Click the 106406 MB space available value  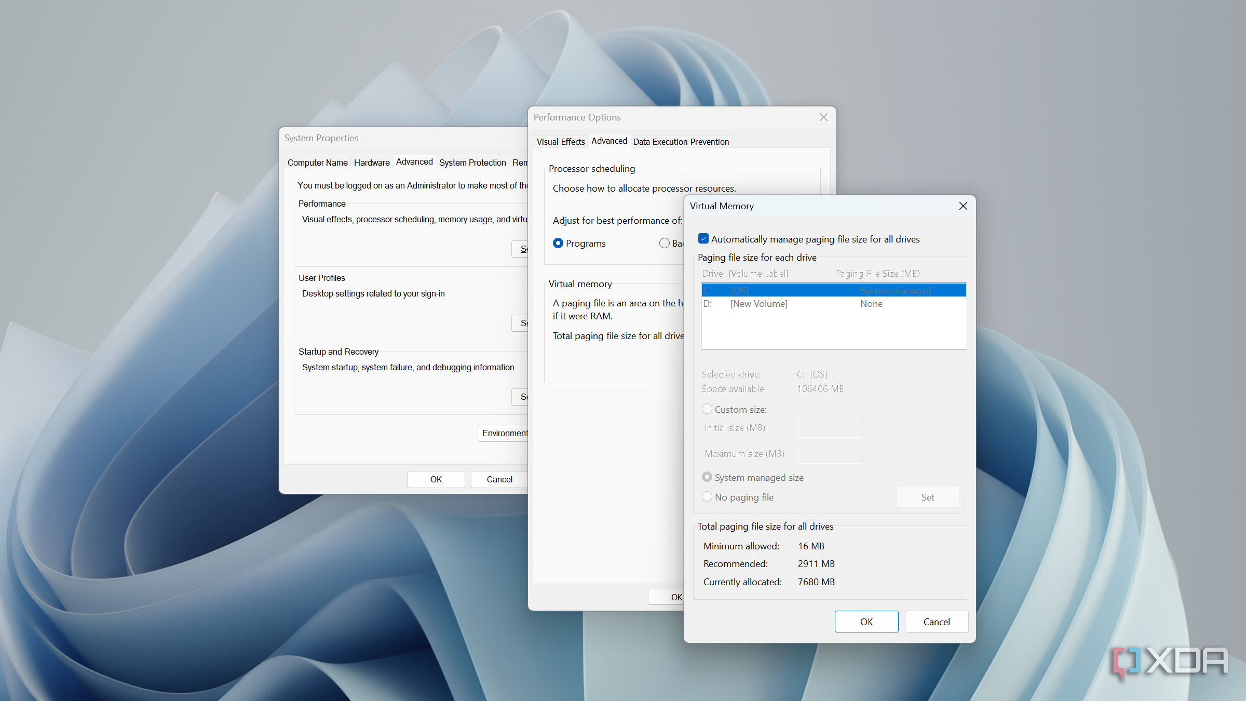820,388
